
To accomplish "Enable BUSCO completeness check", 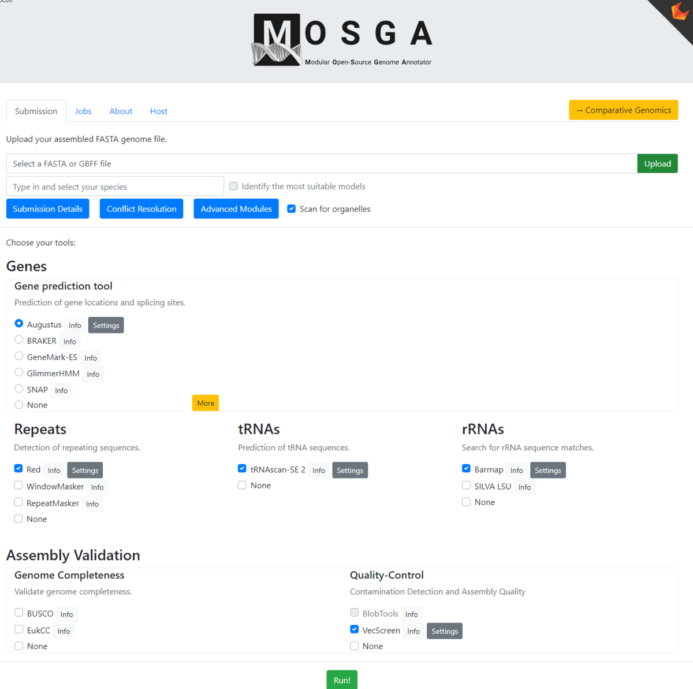I will [x=19, y=613].
